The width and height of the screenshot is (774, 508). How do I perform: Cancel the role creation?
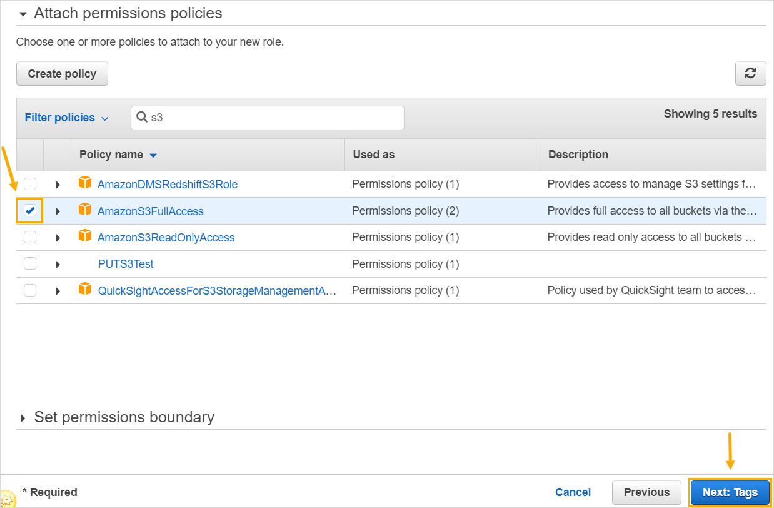[x=573, y=492]
